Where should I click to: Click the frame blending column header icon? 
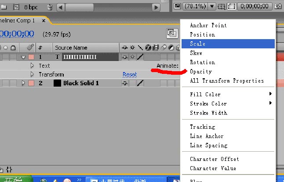pos(156,48)
